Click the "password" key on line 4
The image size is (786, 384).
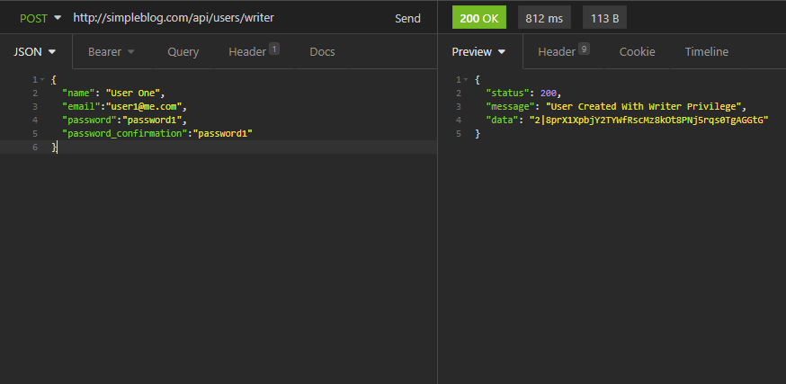89,121
